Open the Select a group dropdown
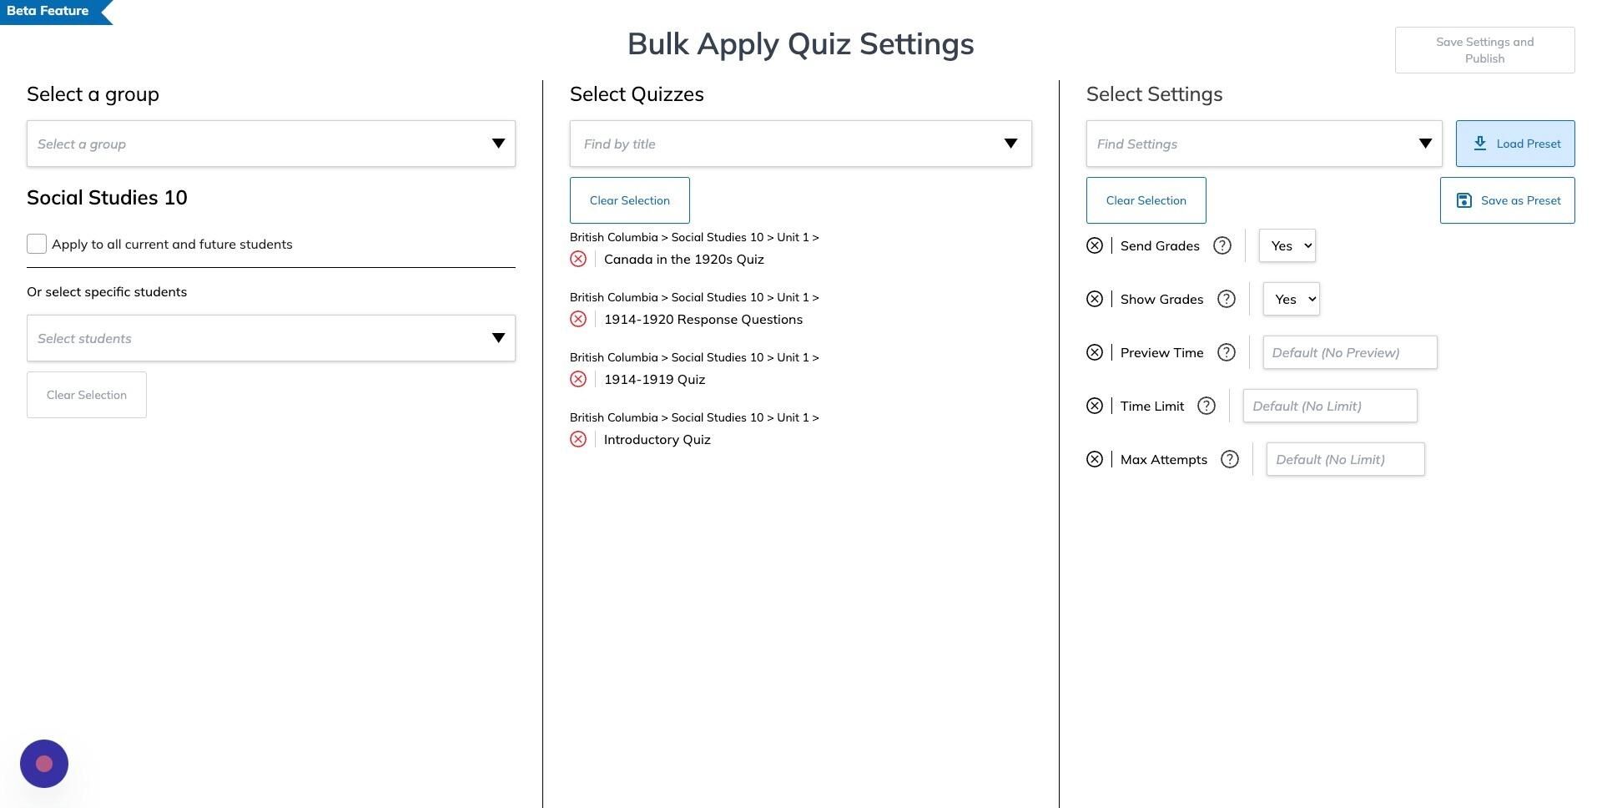Viewport: 1602px width, 808px height. click(x=270, y=144)
